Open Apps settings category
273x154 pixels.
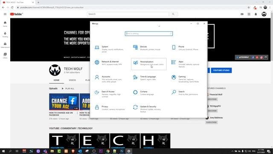coord(187,64)
